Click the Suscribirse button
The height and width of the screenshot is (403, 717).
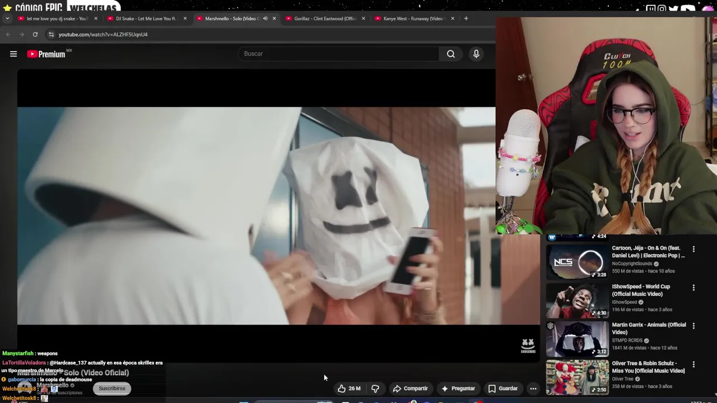pos(112,388)
